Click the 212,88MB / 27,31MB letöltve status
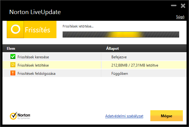This screenshot has width=189, height=127. 135,65
